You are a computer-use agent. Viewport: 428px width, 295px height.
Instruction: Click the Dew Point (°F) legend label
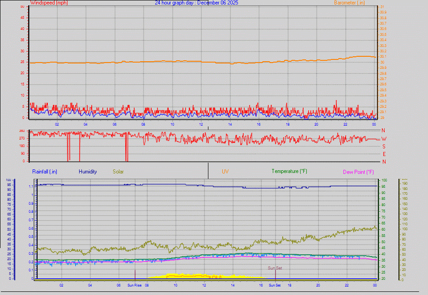tap(358, 171)
